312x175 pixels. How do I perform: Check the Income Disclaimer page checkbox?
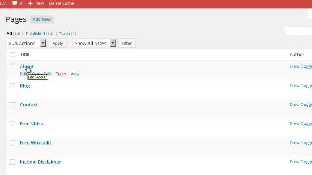click(12, 162)
